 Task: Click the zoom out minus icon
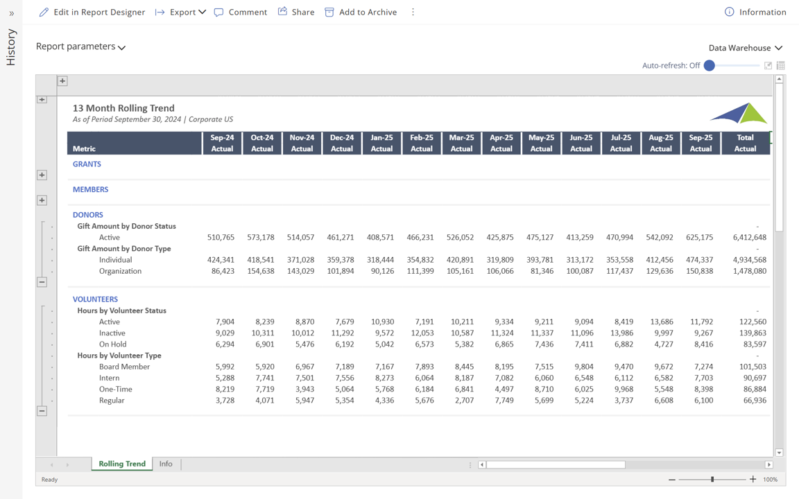672,479
